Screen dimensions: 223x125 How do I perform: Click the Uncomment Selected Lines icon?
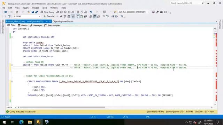click(x=108, y=16)
